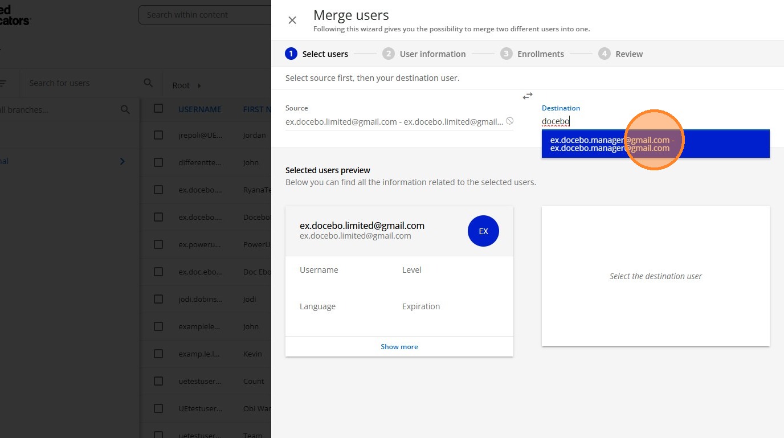Click the Search within content box
This screenshot has width=784, height=438.
[x=205, y=15]
